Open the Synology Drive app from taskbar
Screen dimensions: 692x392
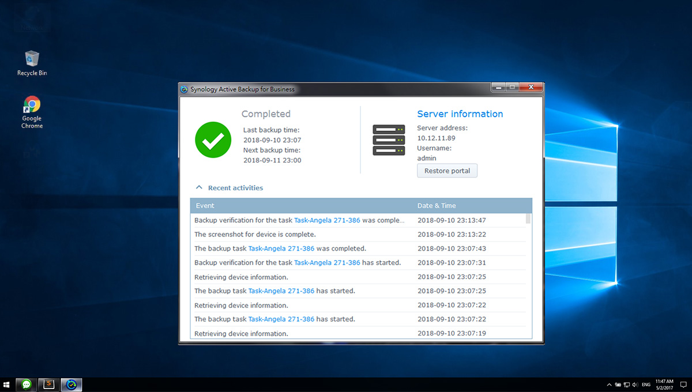click(48, 384)
